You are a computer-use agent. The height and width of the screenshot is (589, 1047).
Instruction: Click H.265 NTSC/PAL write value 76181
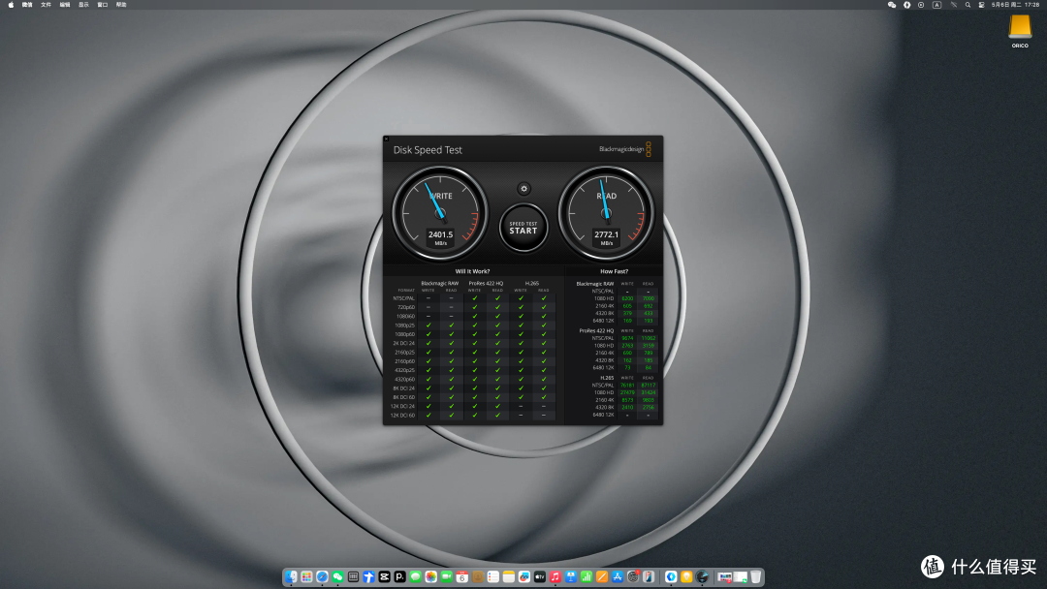(627, 385)
